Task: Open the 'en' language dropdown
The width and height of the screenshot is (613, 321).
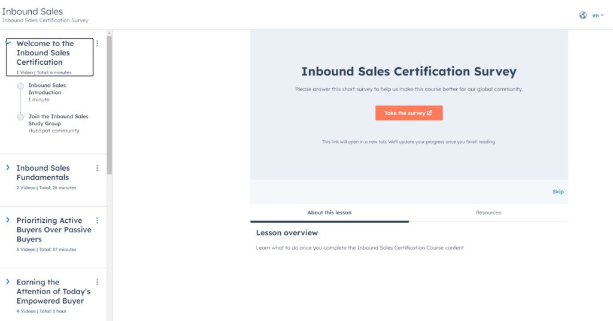Action: 598,16
